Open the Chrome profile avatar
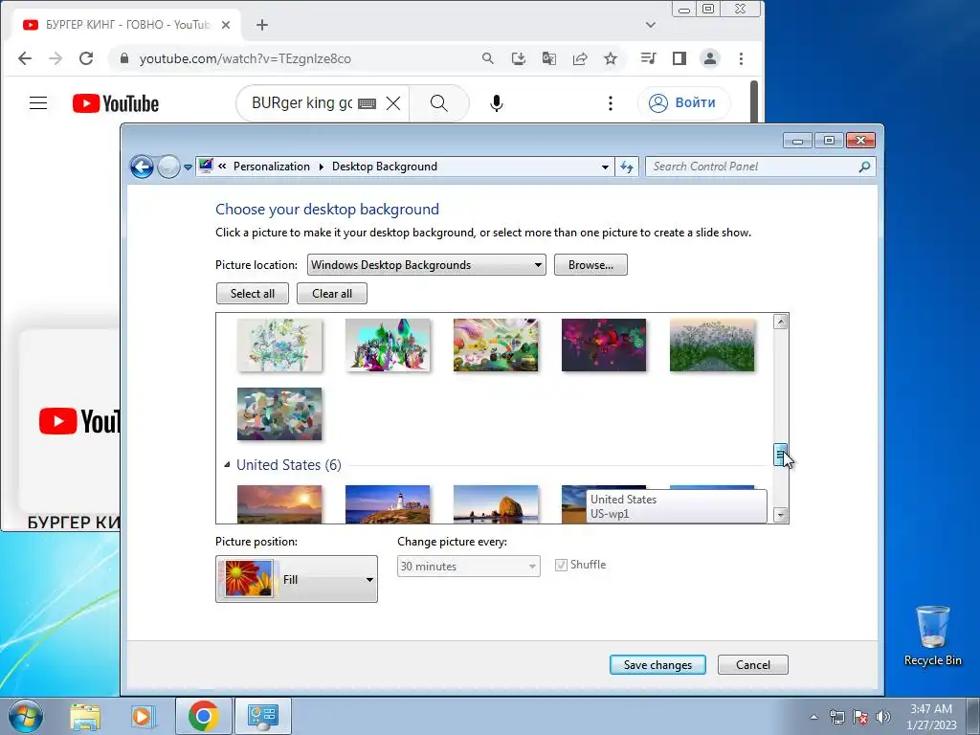Screen dimensions: 980x735 710,58
